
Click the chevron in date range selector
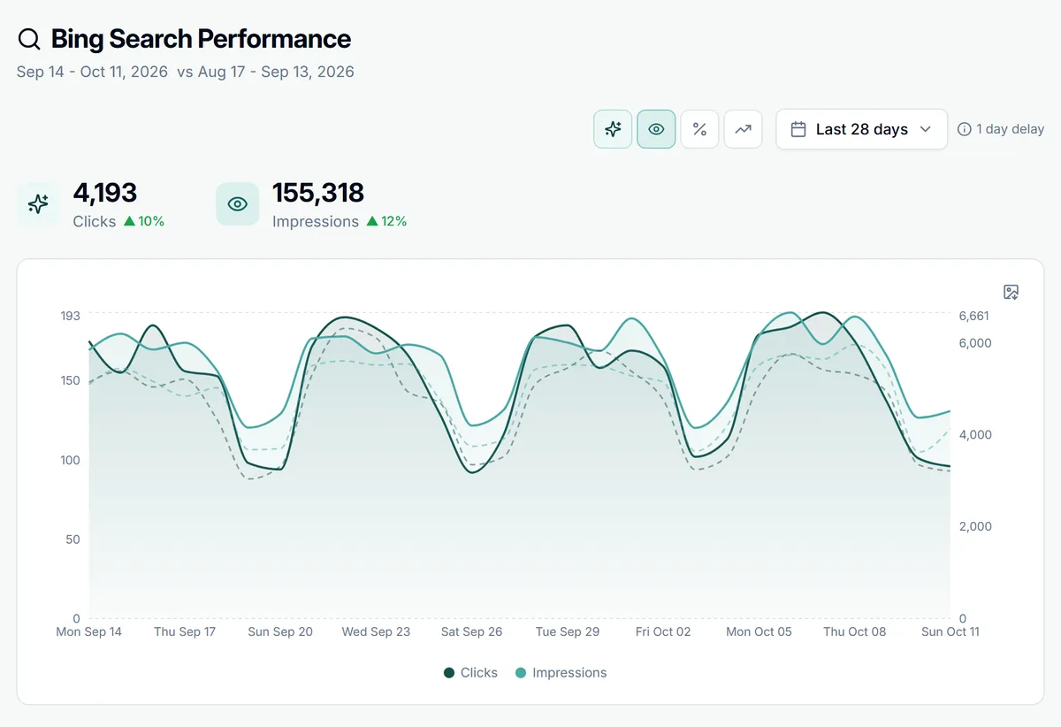[x=926, y=129]
